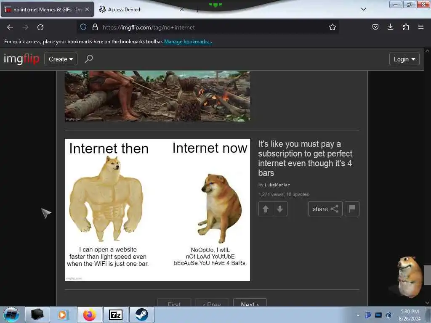431x323 pixels.
Task: Go back with the browser back arrow
Action: click(x=10, y=27)
